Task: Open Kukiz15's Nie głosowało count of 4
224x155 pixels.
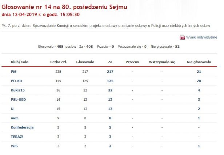Action: pyautogui.click(x=199, y=90)
